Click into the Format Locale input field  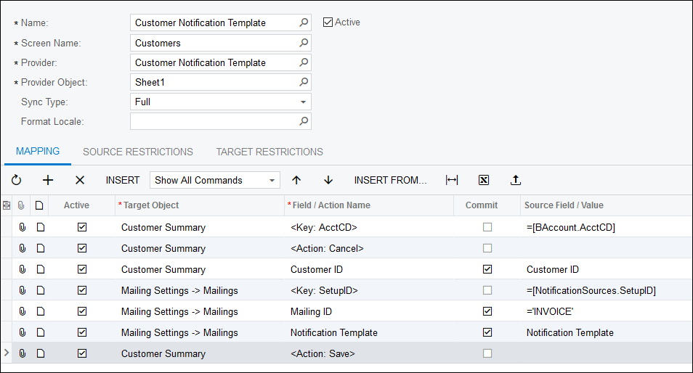214,121
